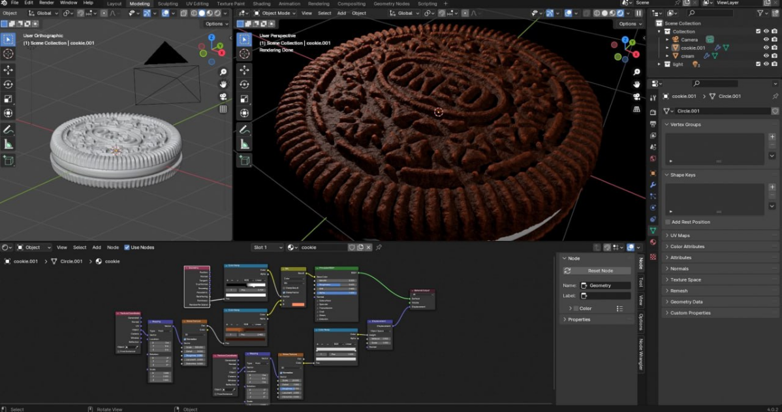Select the Select Box tool in right viewport
This screenshot has height=412, width=782.
(x=244, y=39)
